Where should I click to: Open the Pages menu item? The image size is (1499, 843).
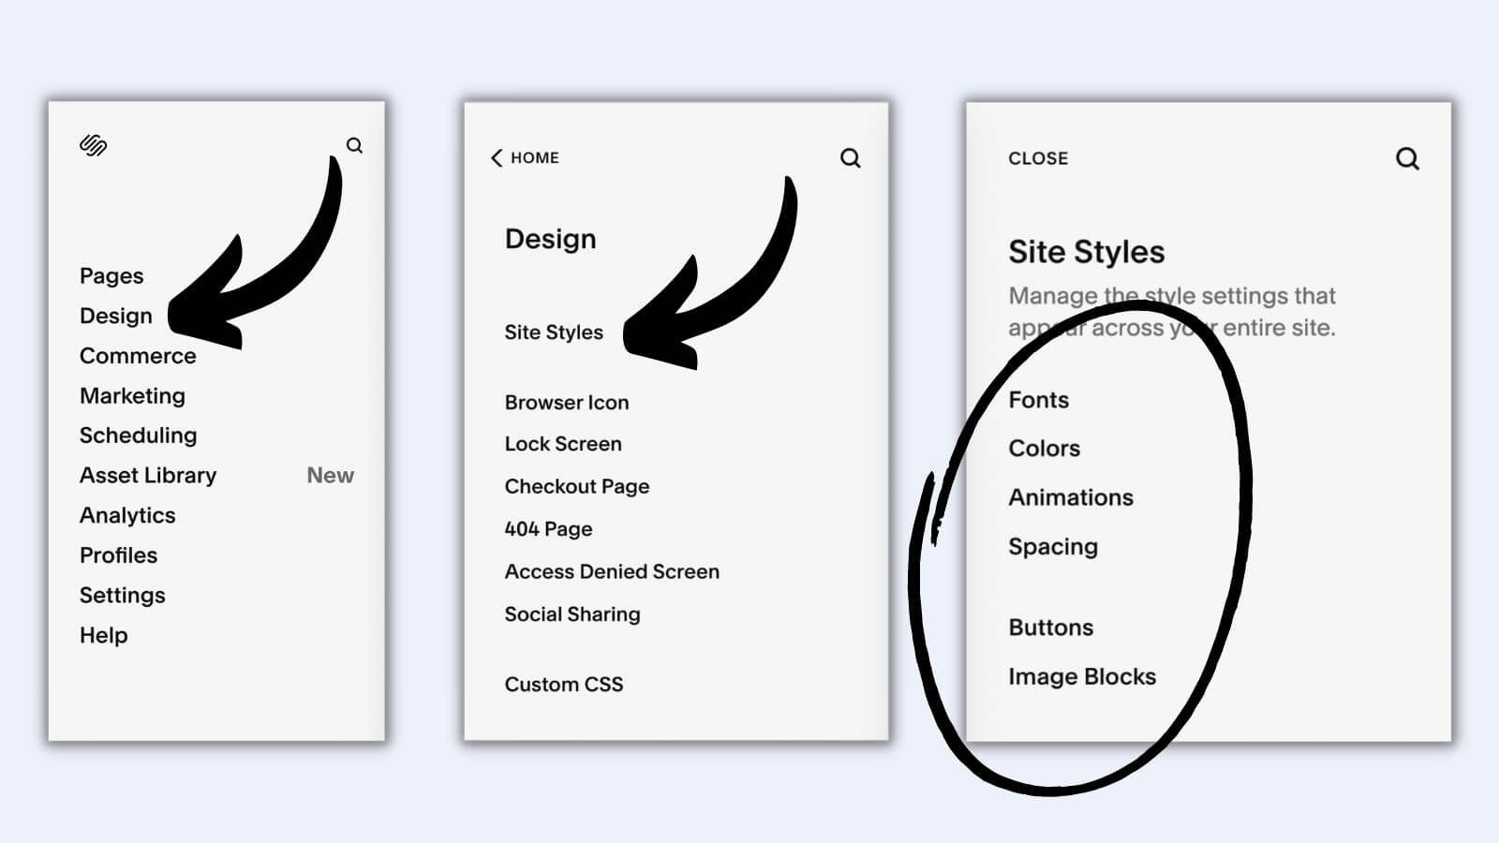111,275
